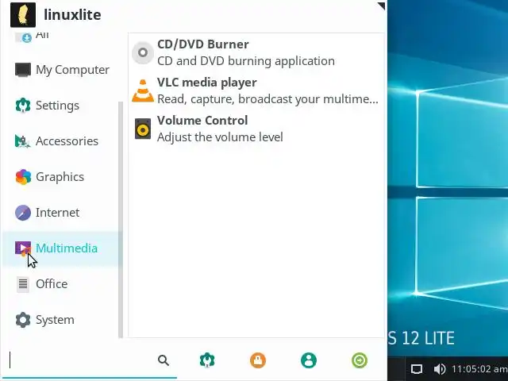
Task: Select the System category
Action: (x=61, y=320)
